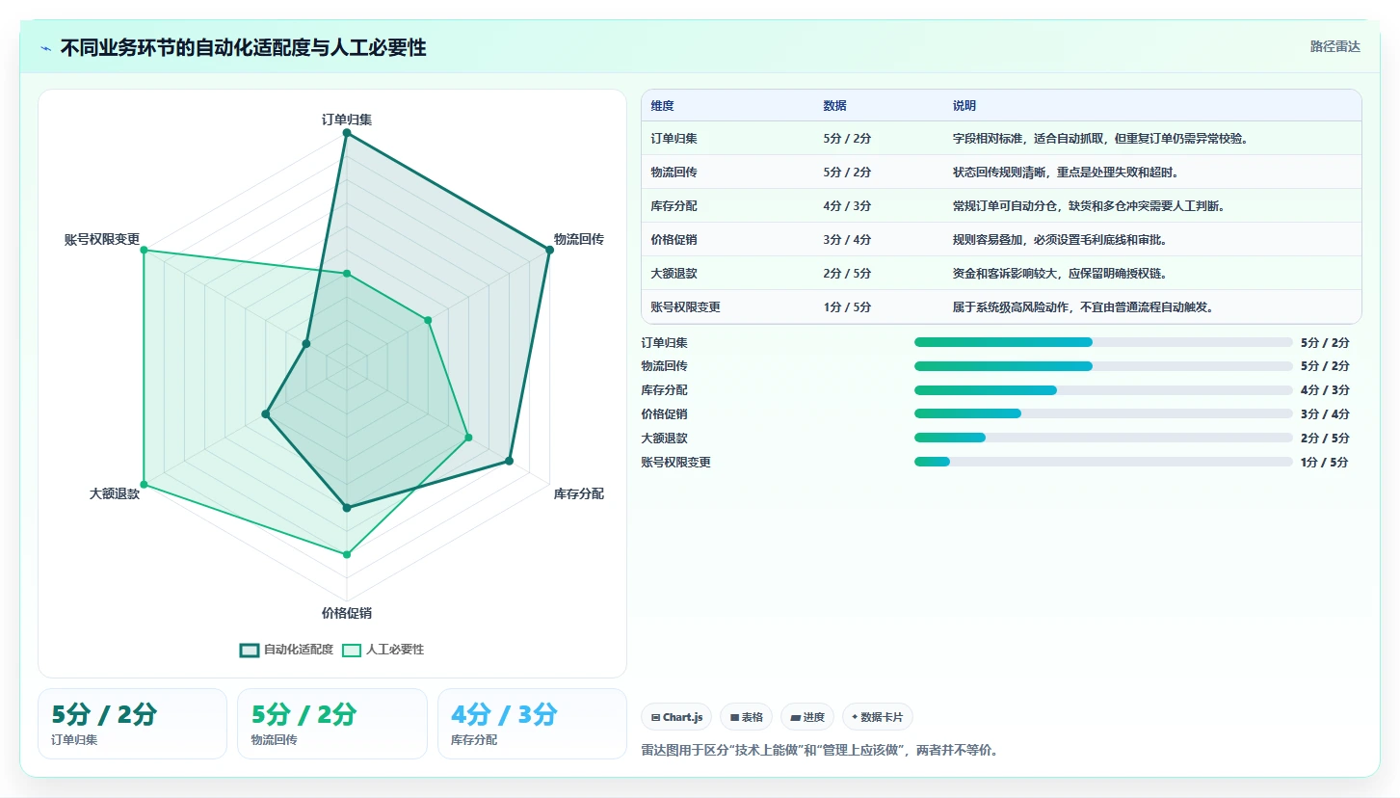This screenshot has width=1400, height=798.
Task: Select the 大额退款 table row name
Action: coord(674,274)
